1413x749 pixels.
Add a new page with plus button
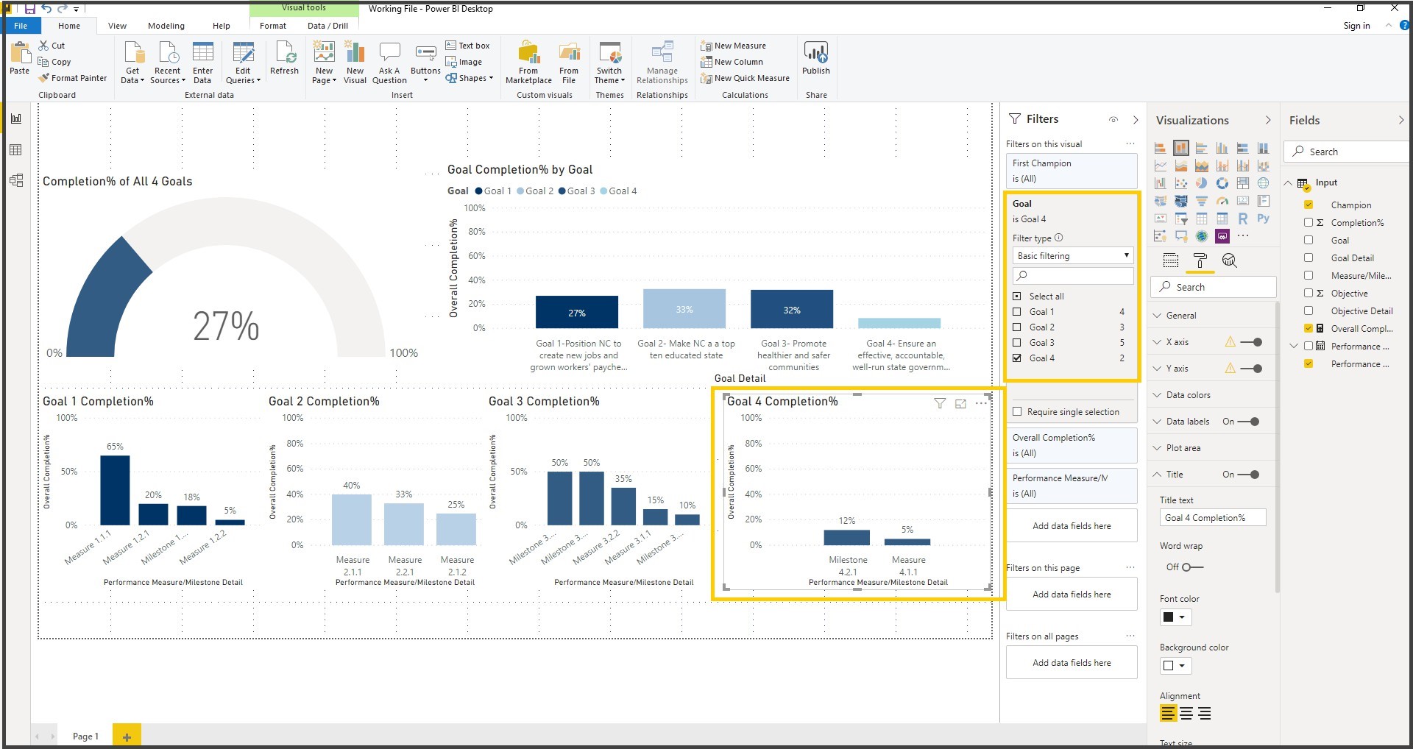coord(127,736)
